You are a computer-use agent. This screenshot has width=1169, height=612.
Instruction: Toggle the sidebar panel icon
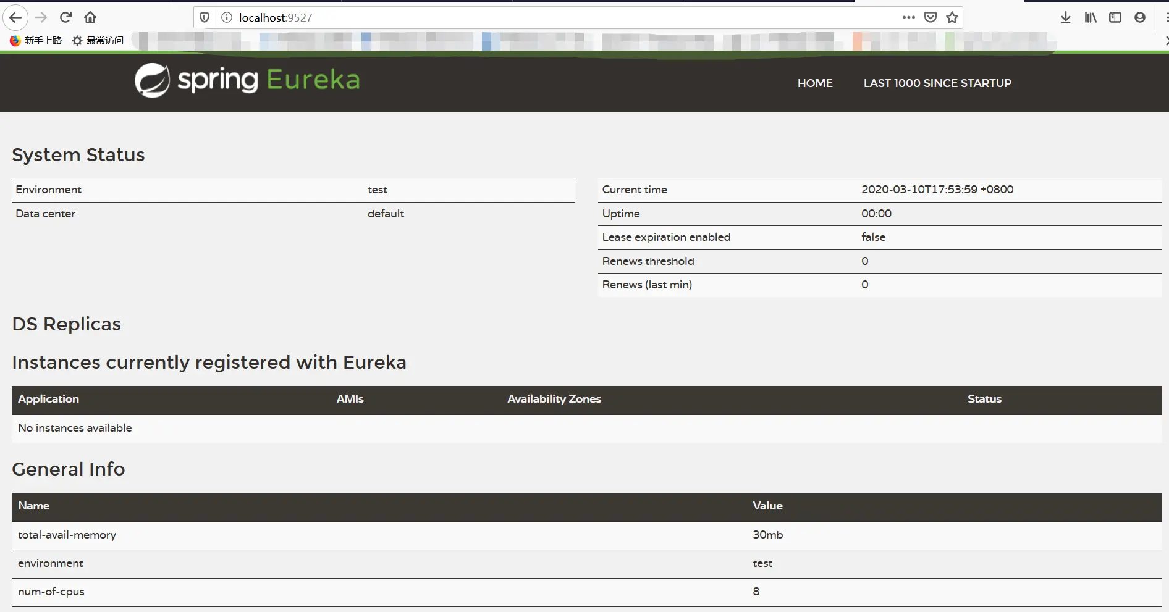tap(1115, 17)
